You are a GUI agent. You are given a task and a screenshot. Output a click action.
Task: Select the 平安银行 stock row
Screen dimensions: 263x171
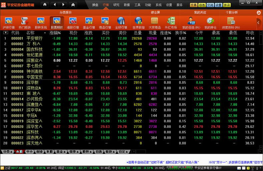[34, 38]
